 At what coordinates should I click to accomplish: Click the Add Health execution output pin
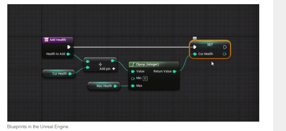(x=69, y=47)
